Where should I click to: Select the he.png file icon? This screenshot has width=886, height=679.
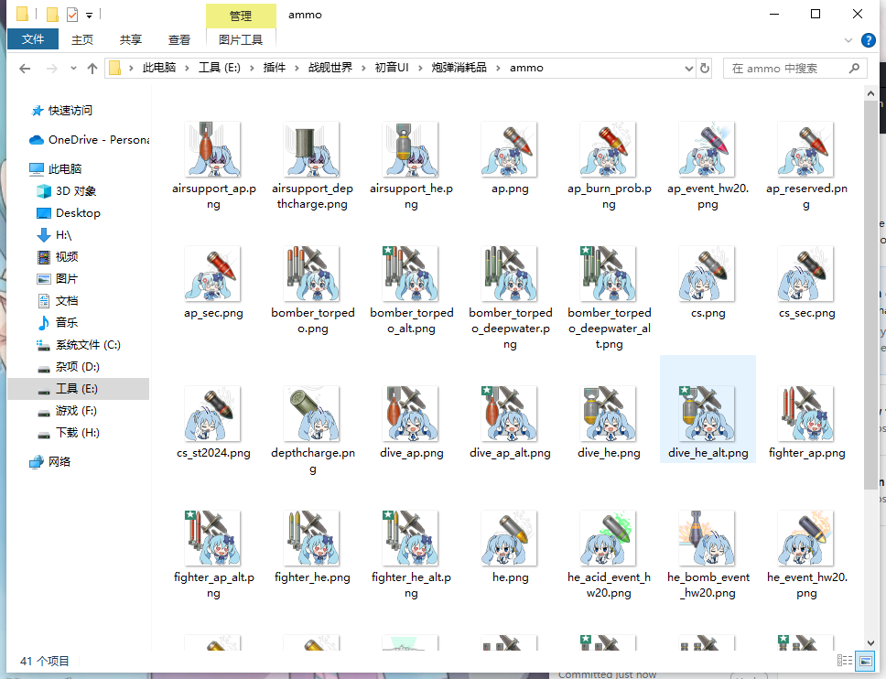(510, 538)
